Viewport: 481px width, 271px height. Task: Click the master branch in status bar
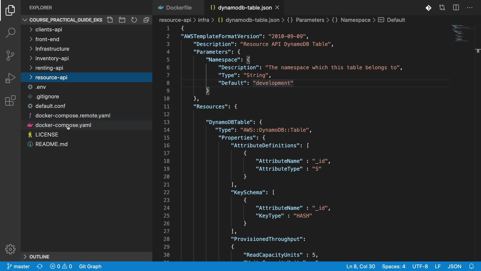[18, 266]
